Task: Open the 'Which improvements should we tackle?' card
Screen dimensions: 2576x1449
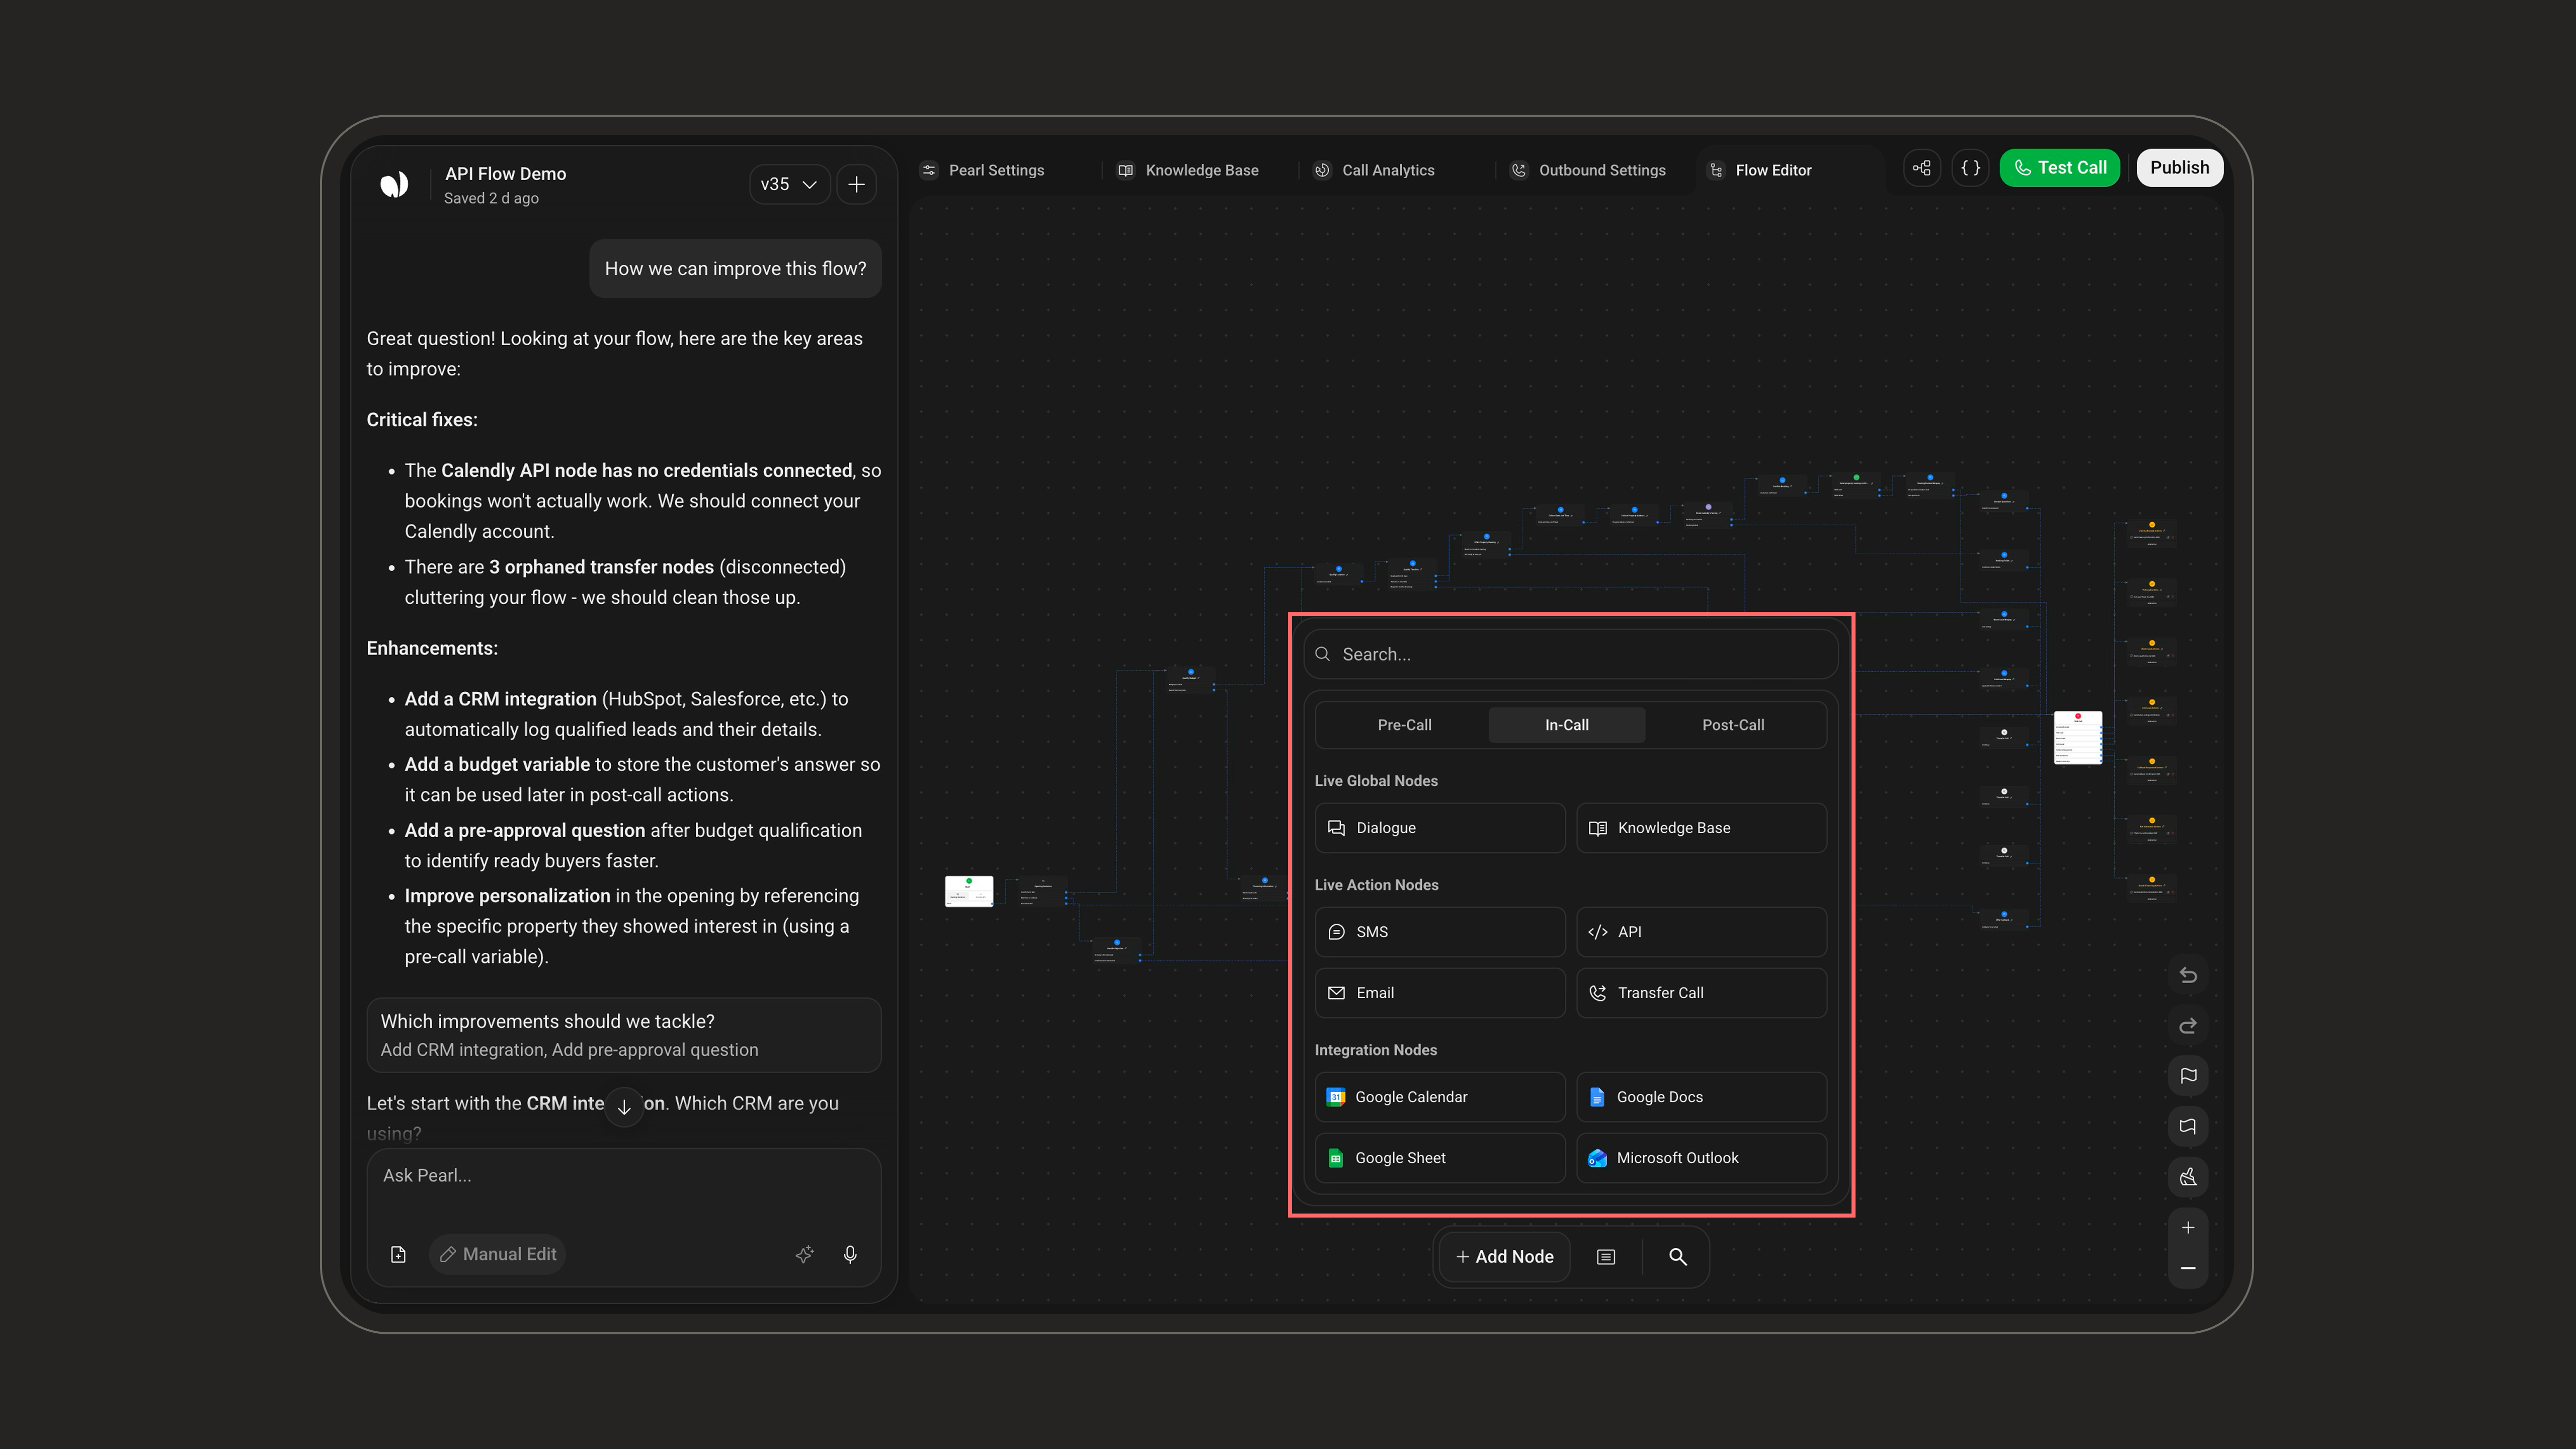Action: 624,1035
